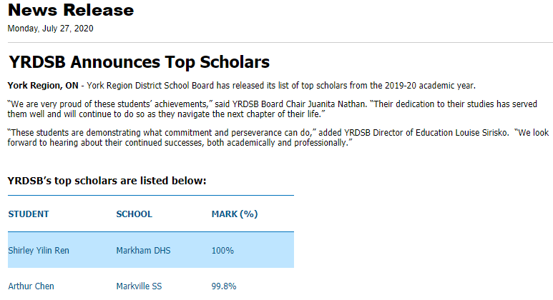Click the 100% mark cell
Viewport: 553px width, 300px height.
[222, 250]
